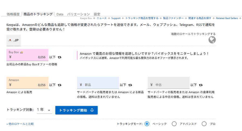Click the Buy Box price input field
The height and width of the screenshot is (131, 242).
pos(27,57)
